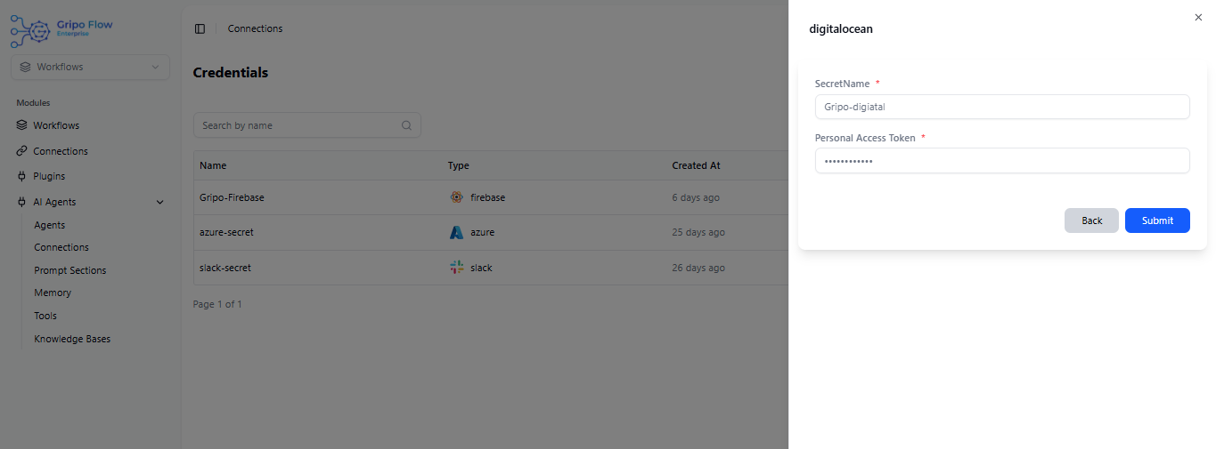The width and height of the screenshot is (1216, 449).
Task: Go to Memory under AI Agents
Action: pyautogui.click(x=53, y=293)
